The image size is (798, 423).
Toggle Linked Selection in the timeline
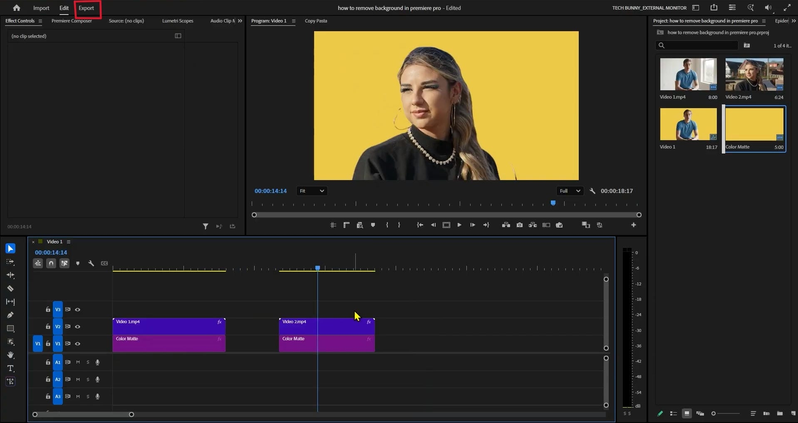click(x=64, y=263)
